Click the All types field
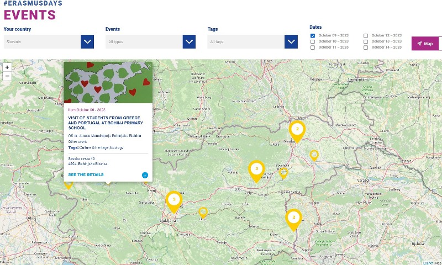The image size is (442, 265). coord(144,41)
